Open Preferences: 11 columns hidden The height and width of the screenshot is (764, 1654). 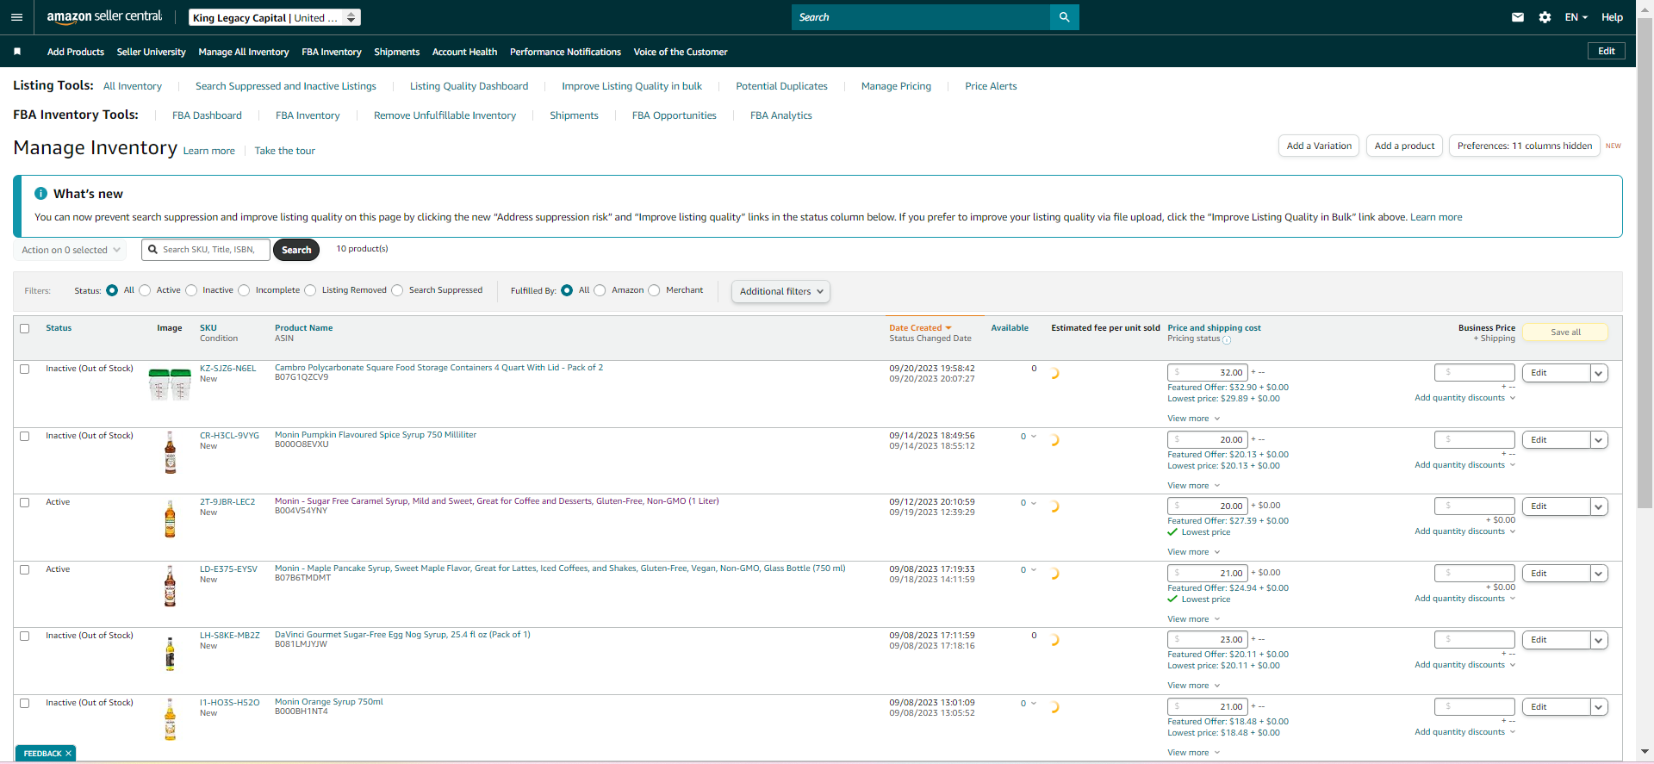coord(1525,146)
